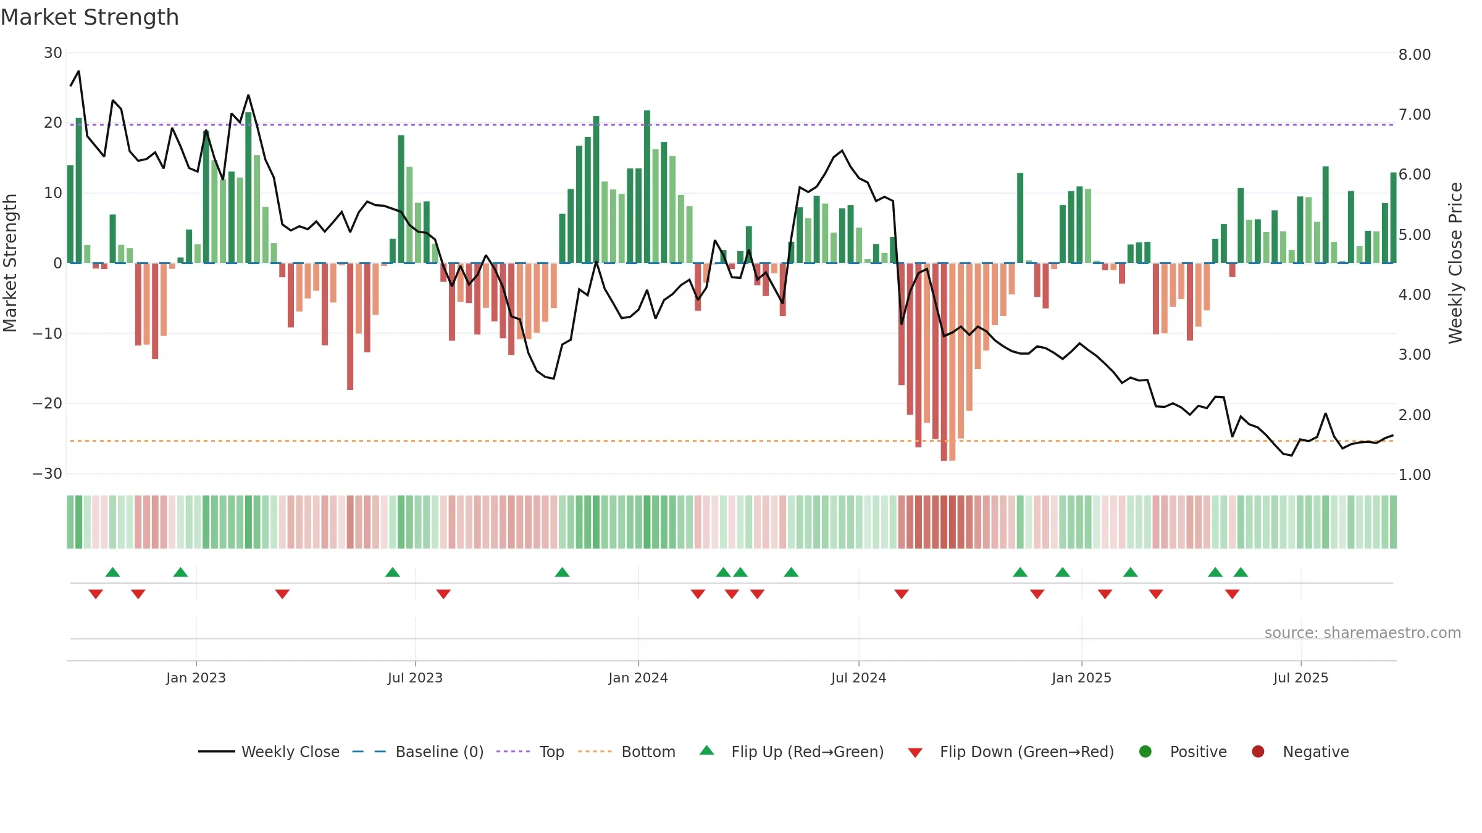The height and width of the screenshot is (833, 1482).
Task: Click the Jul 2025 x-axis label
Action: pyautogui.click(x=1300, y=678)
